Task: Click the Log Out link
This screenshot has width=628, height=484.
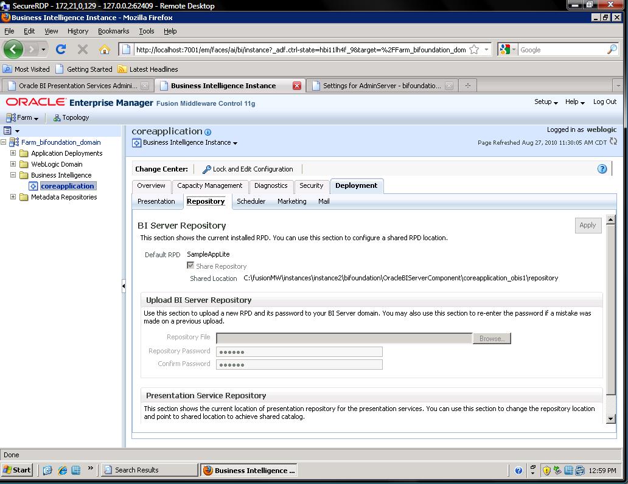Action: 604,102
